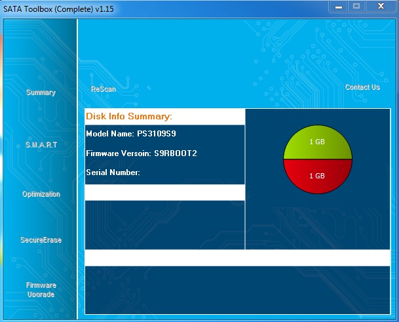Open the S.M.A.R.T page
Image resolution: width=399 pixels, height=322 pixels.
pyautogui.click(x=41, y=145)
